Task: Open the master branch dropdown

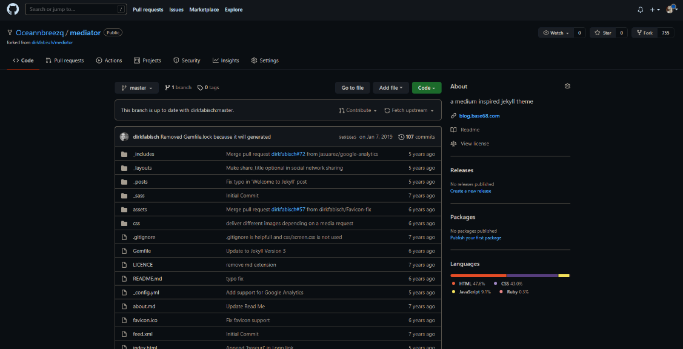Action: [x=137, y=88]
